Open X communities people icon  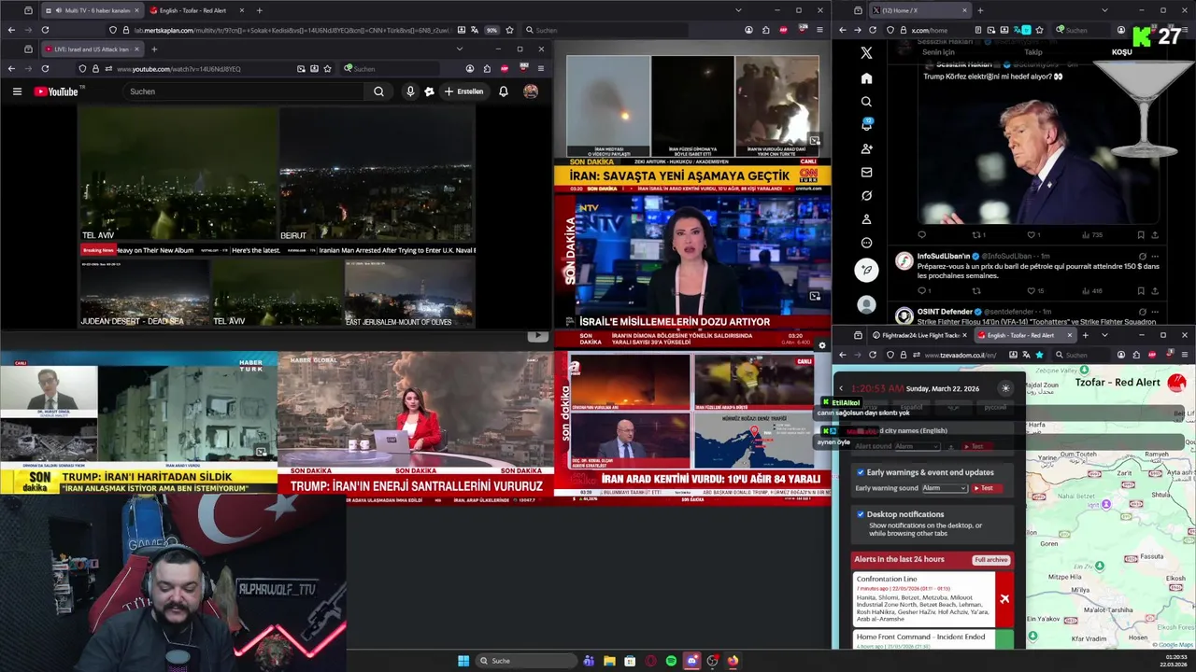pos(866,148)
